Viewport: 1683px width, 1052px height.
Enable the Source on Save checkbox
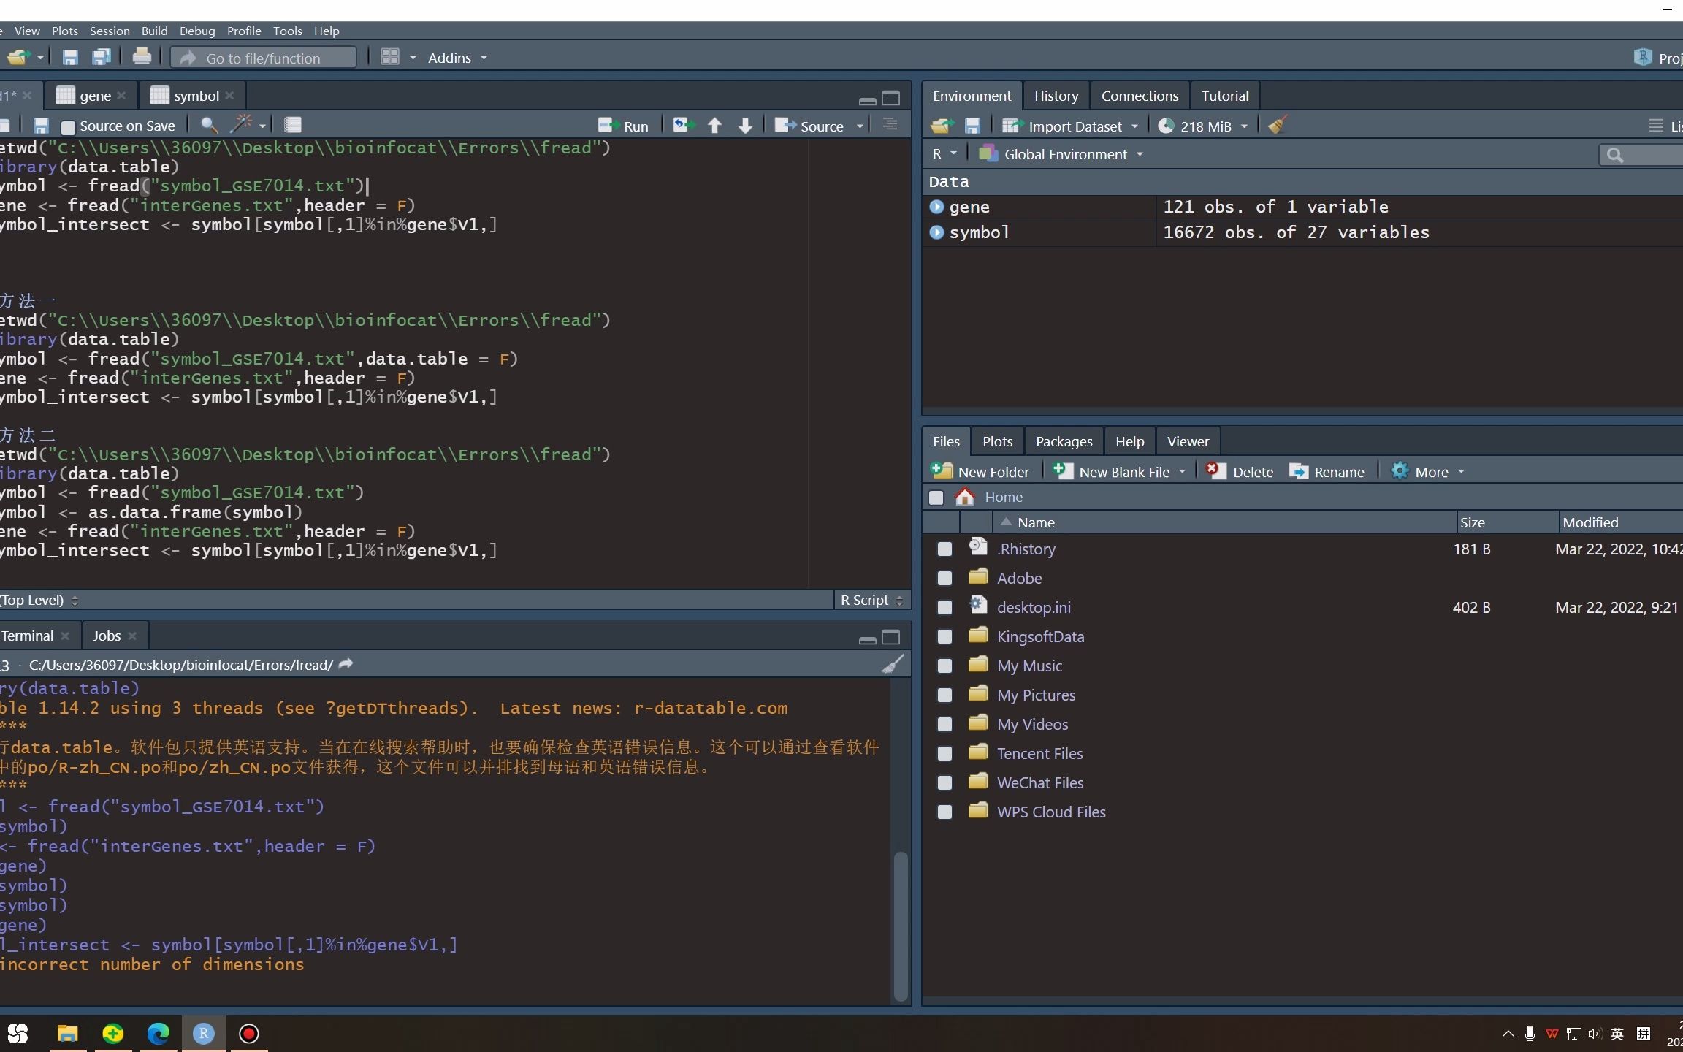pos(68,127)
